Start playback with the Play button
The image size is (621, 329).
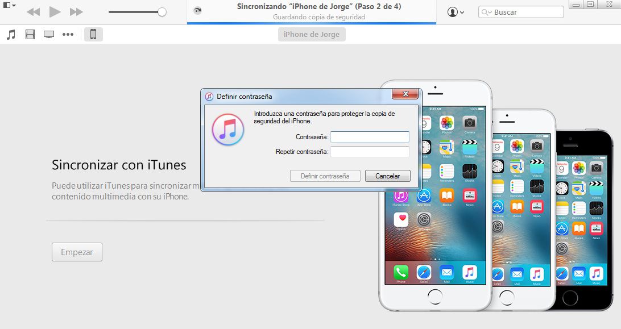(55, 12)
